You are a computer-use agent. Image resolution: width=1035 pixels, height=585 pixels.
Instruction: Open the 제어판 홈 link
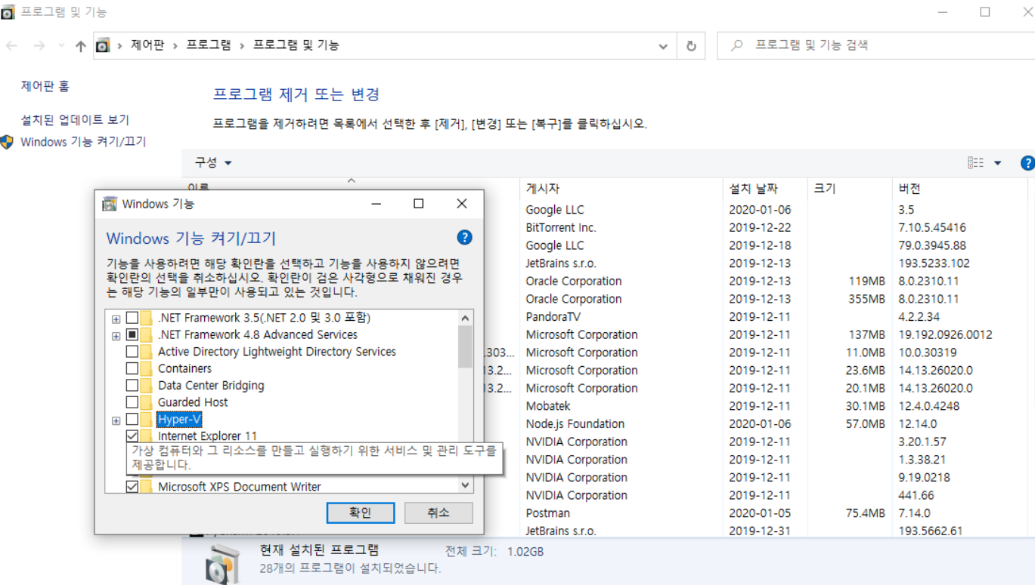pos(45,87)
